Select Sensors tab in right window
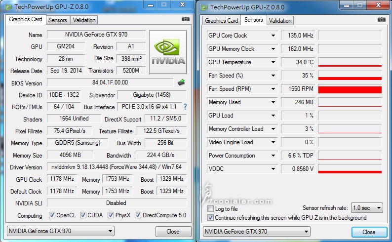Screen dimensions: 392x242 click(x=253, y=20)
